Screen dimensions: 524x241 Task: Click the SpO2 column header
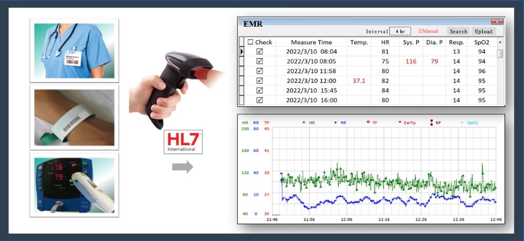click(482, 43)
